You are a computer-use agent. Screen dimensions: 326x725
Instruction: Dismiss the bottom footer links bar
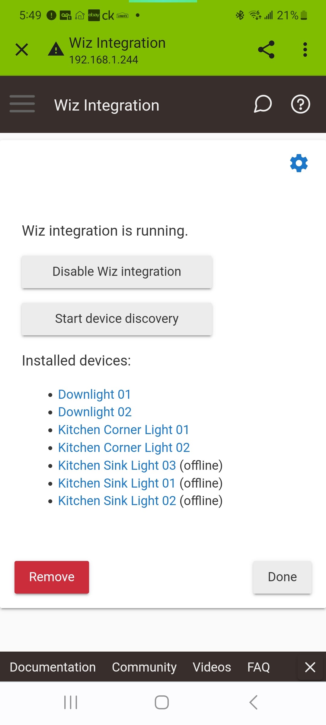click(x=310, y=667)
